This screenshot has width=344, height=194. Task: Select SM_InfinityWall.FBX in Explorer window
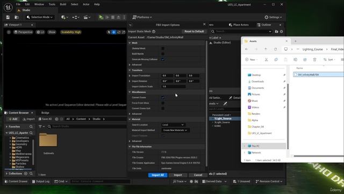coord(318,74)
